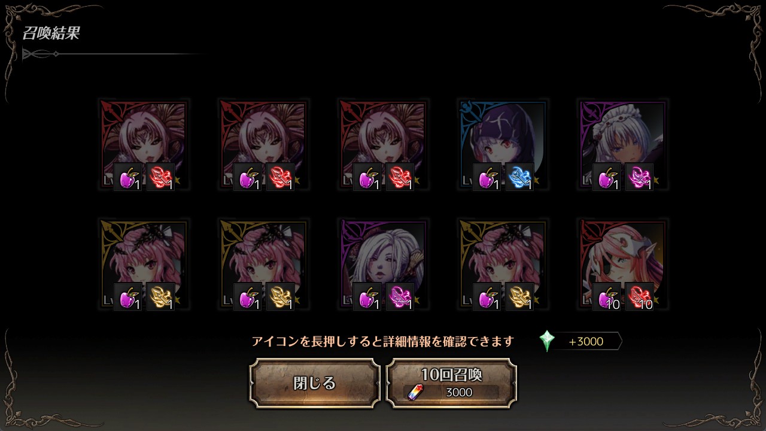Screen dimensions: 766x431
Task: Select the gold-framed card in the fourth bottom slot
Action: pos(503,265)
